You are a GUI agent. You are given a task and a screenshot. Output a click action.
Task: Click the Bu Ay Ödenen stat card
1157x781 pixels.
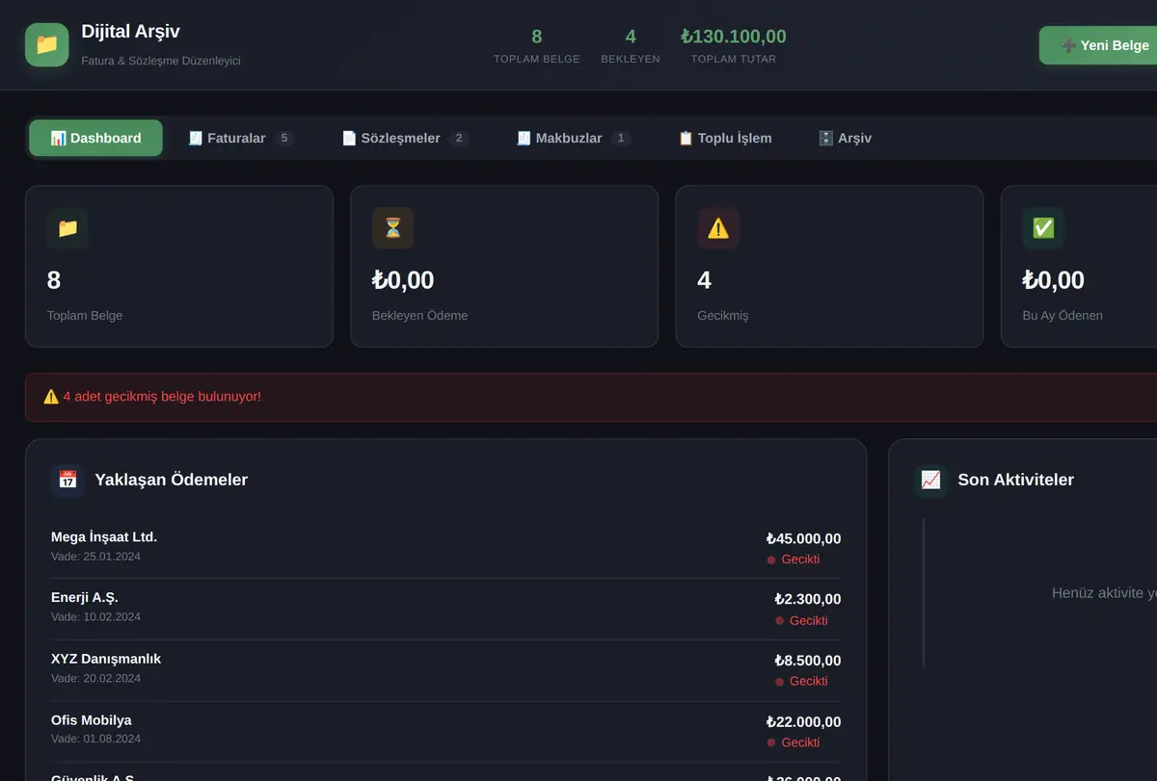pyautogui.click(x=1079, y=266)
